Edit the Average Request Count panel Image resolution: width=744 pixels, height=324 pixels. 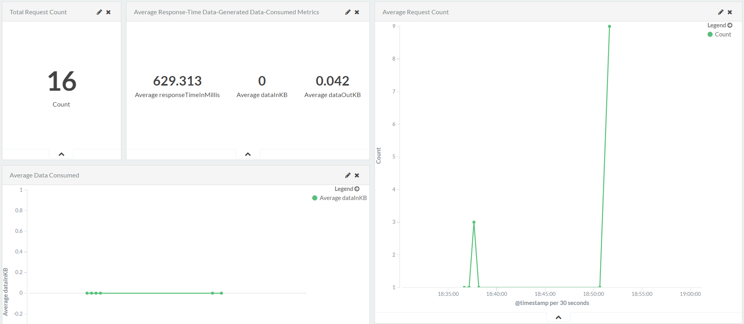click(721, 12)
